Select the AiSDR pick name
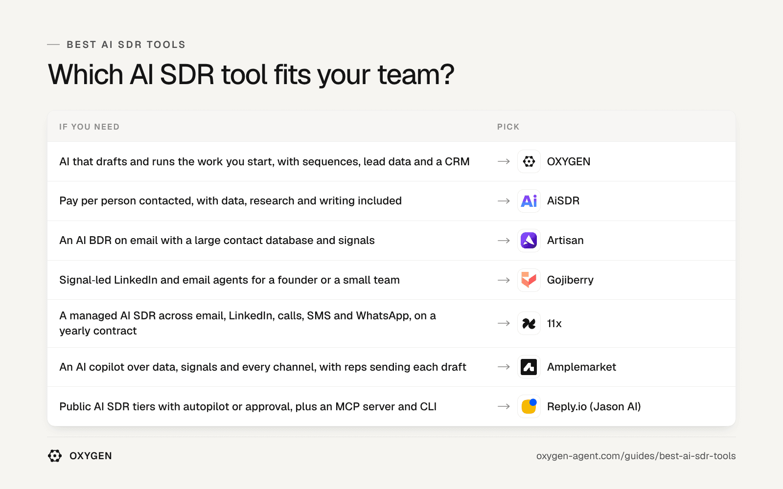783x489 pixels. (563, 201)
